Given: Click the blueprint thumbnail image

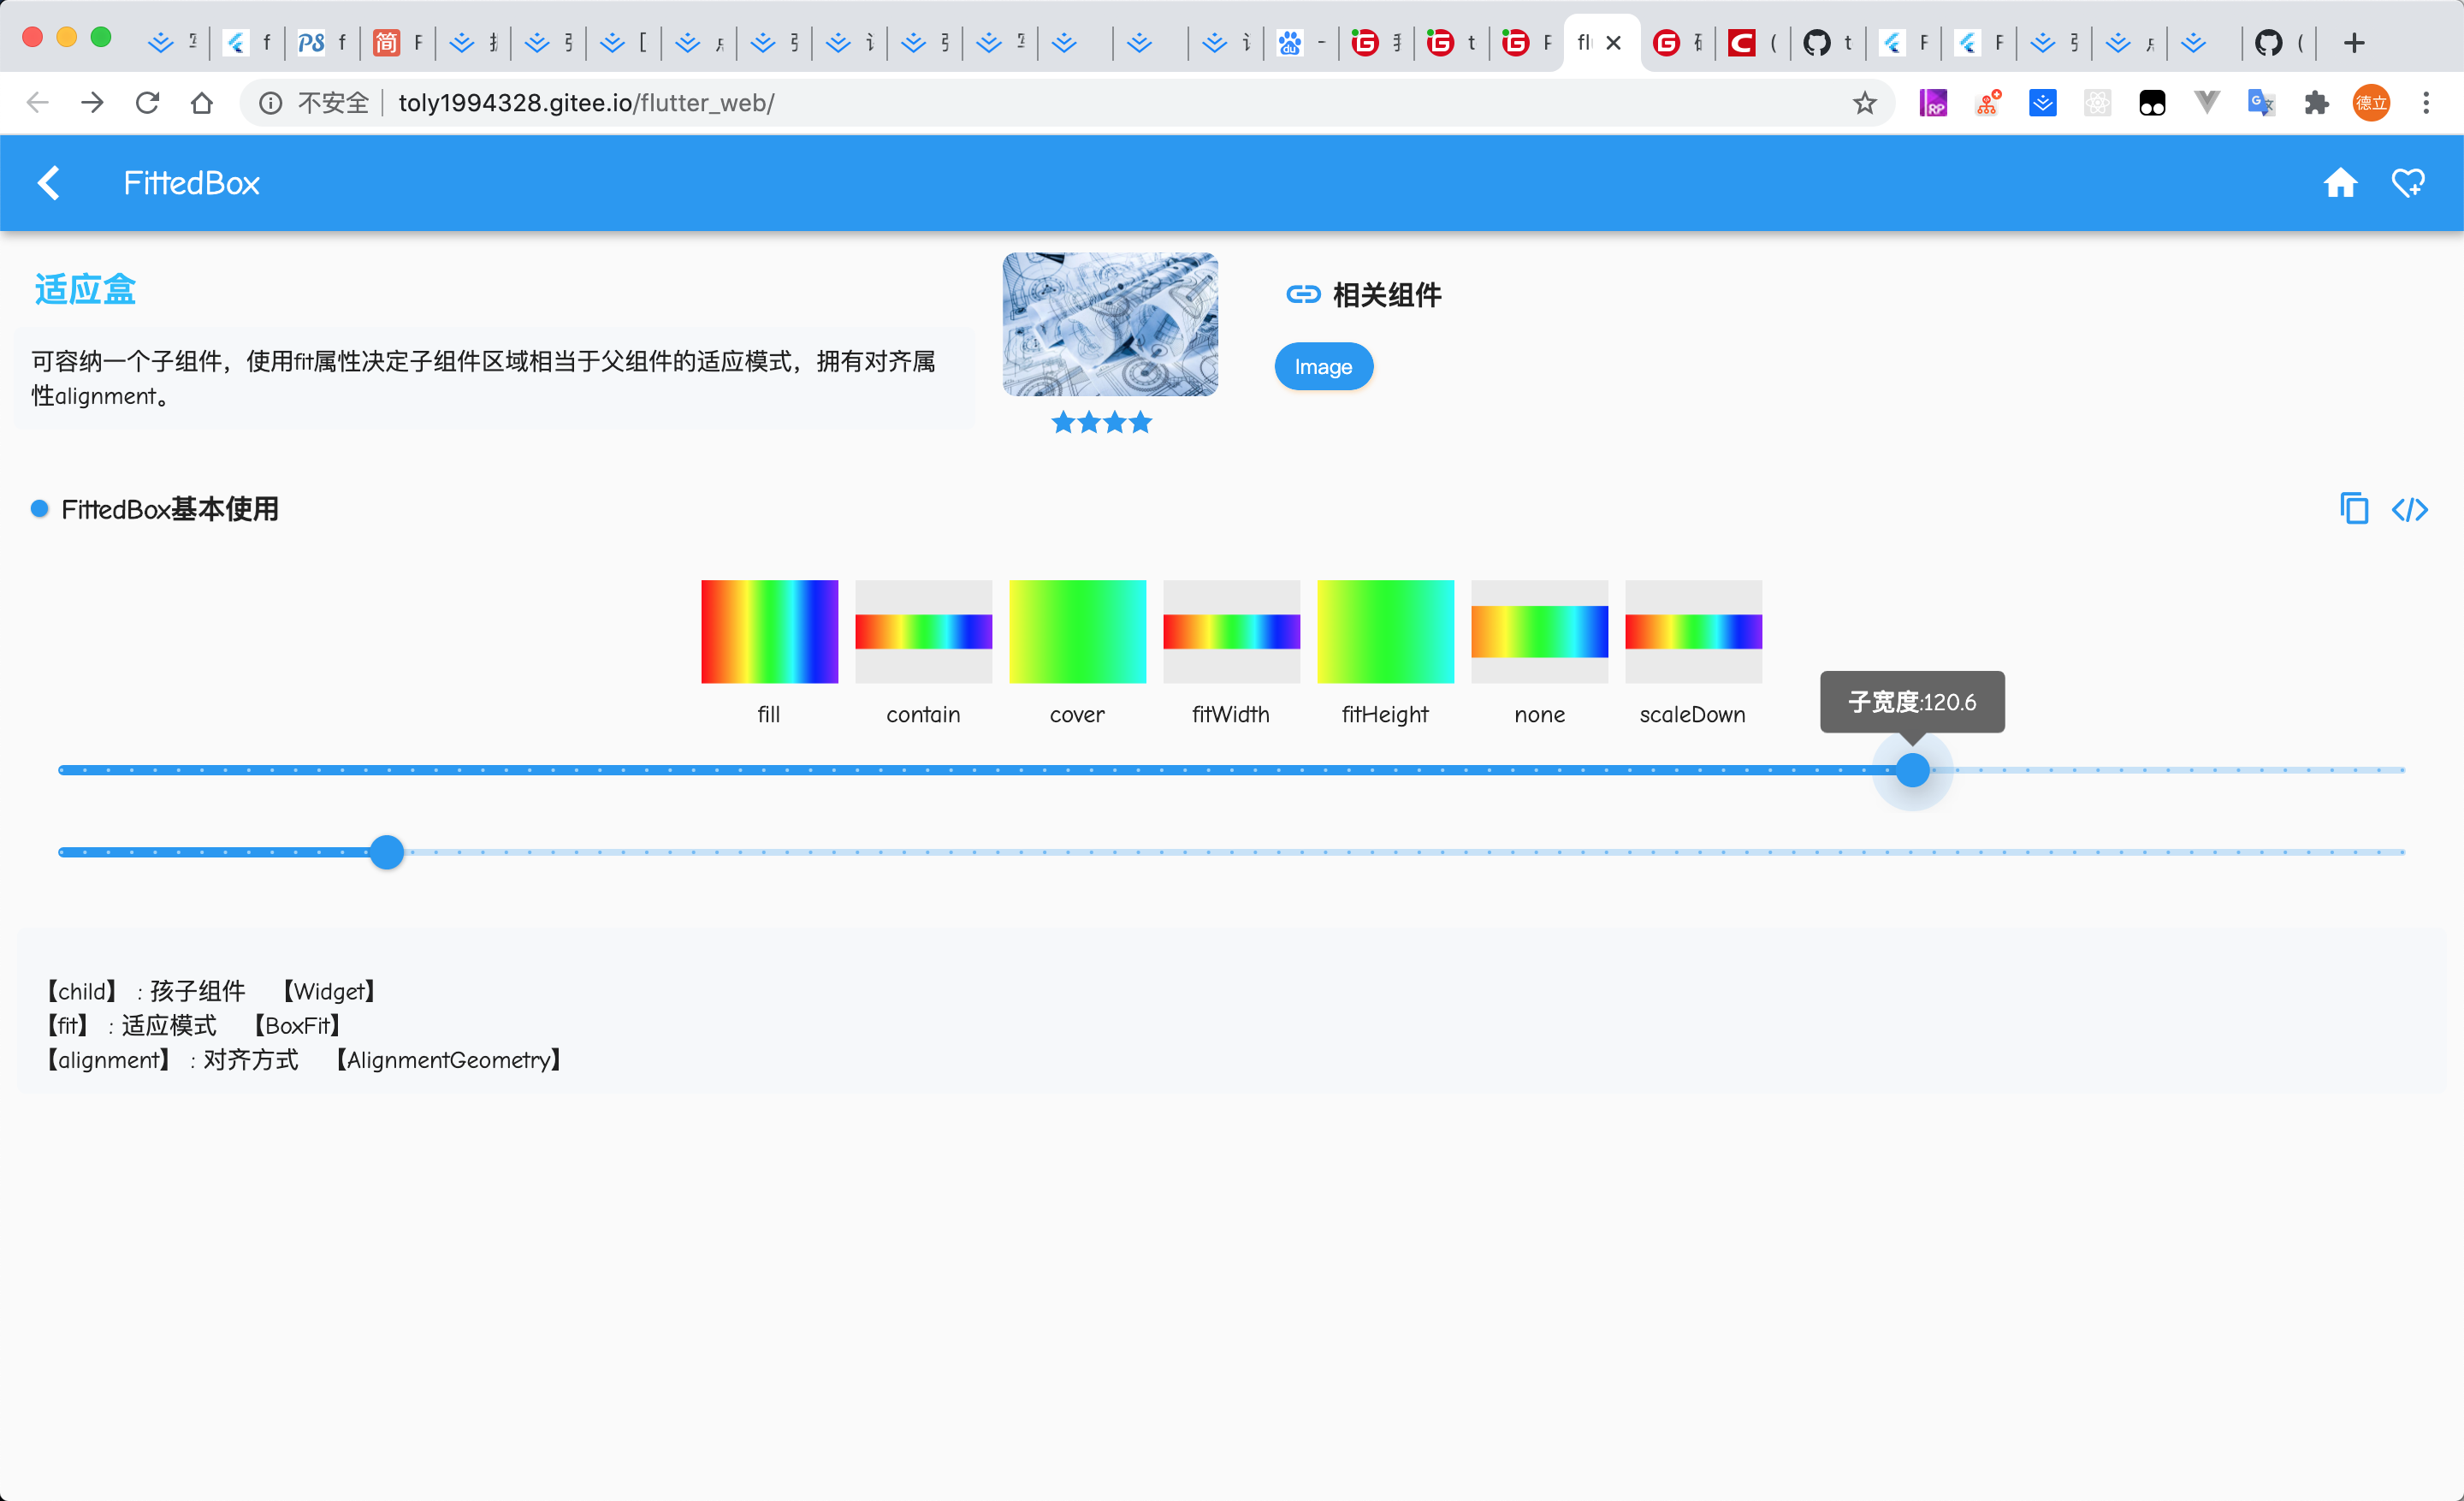Looking at the screenshot, I should point(1109,324).
